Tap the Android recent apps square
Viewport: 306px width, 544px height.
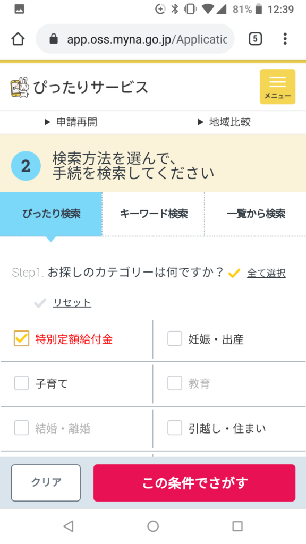click(237, 526)
